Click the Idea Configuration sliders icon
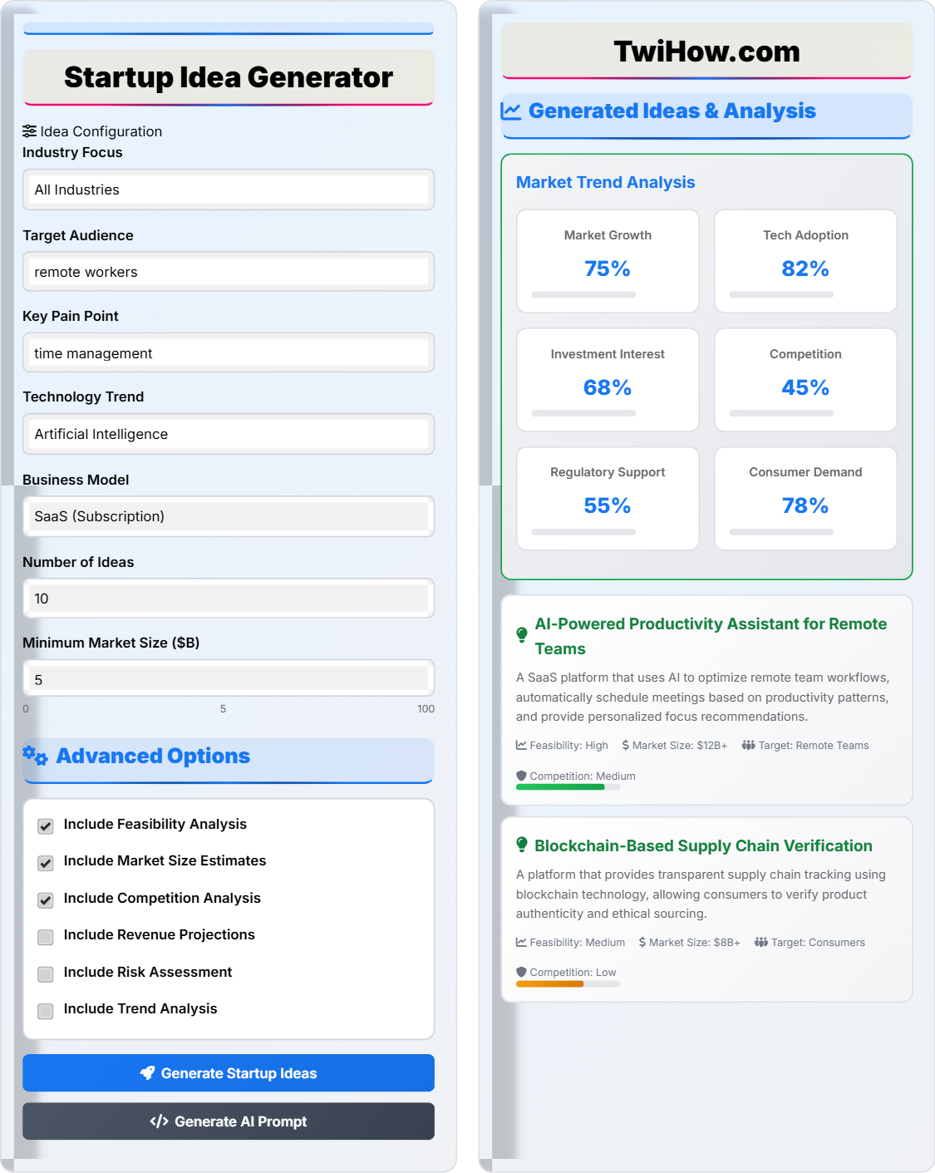Screen dimensions: 935x1173 (x=30, y=131)
